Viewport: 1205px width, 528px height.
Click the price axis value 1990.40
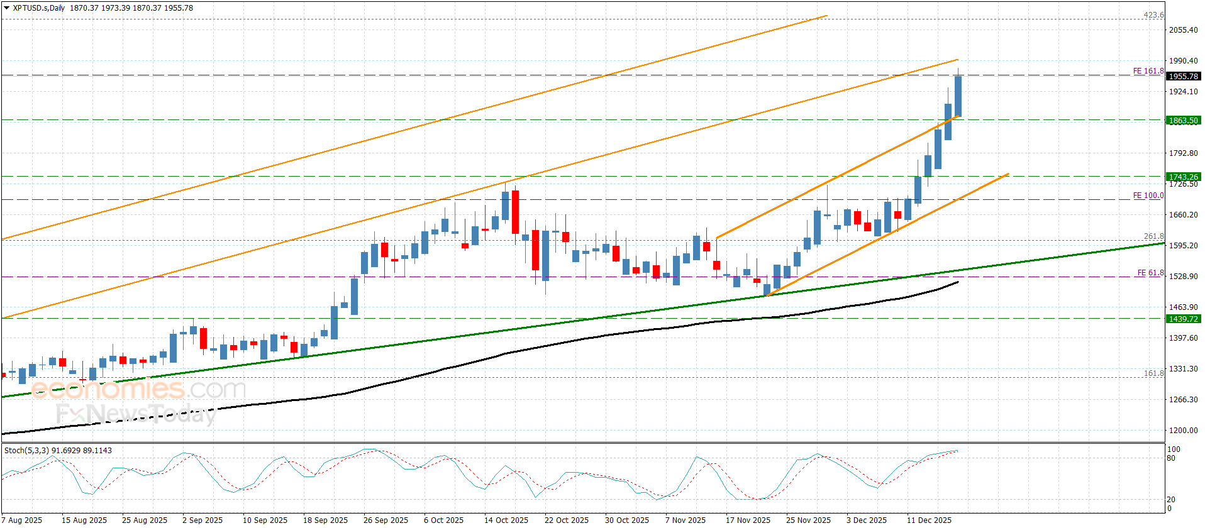point(1184,60)
